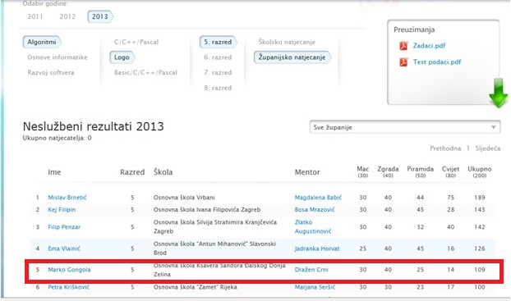Open mentor Marjana Seršić

(315, 287)
